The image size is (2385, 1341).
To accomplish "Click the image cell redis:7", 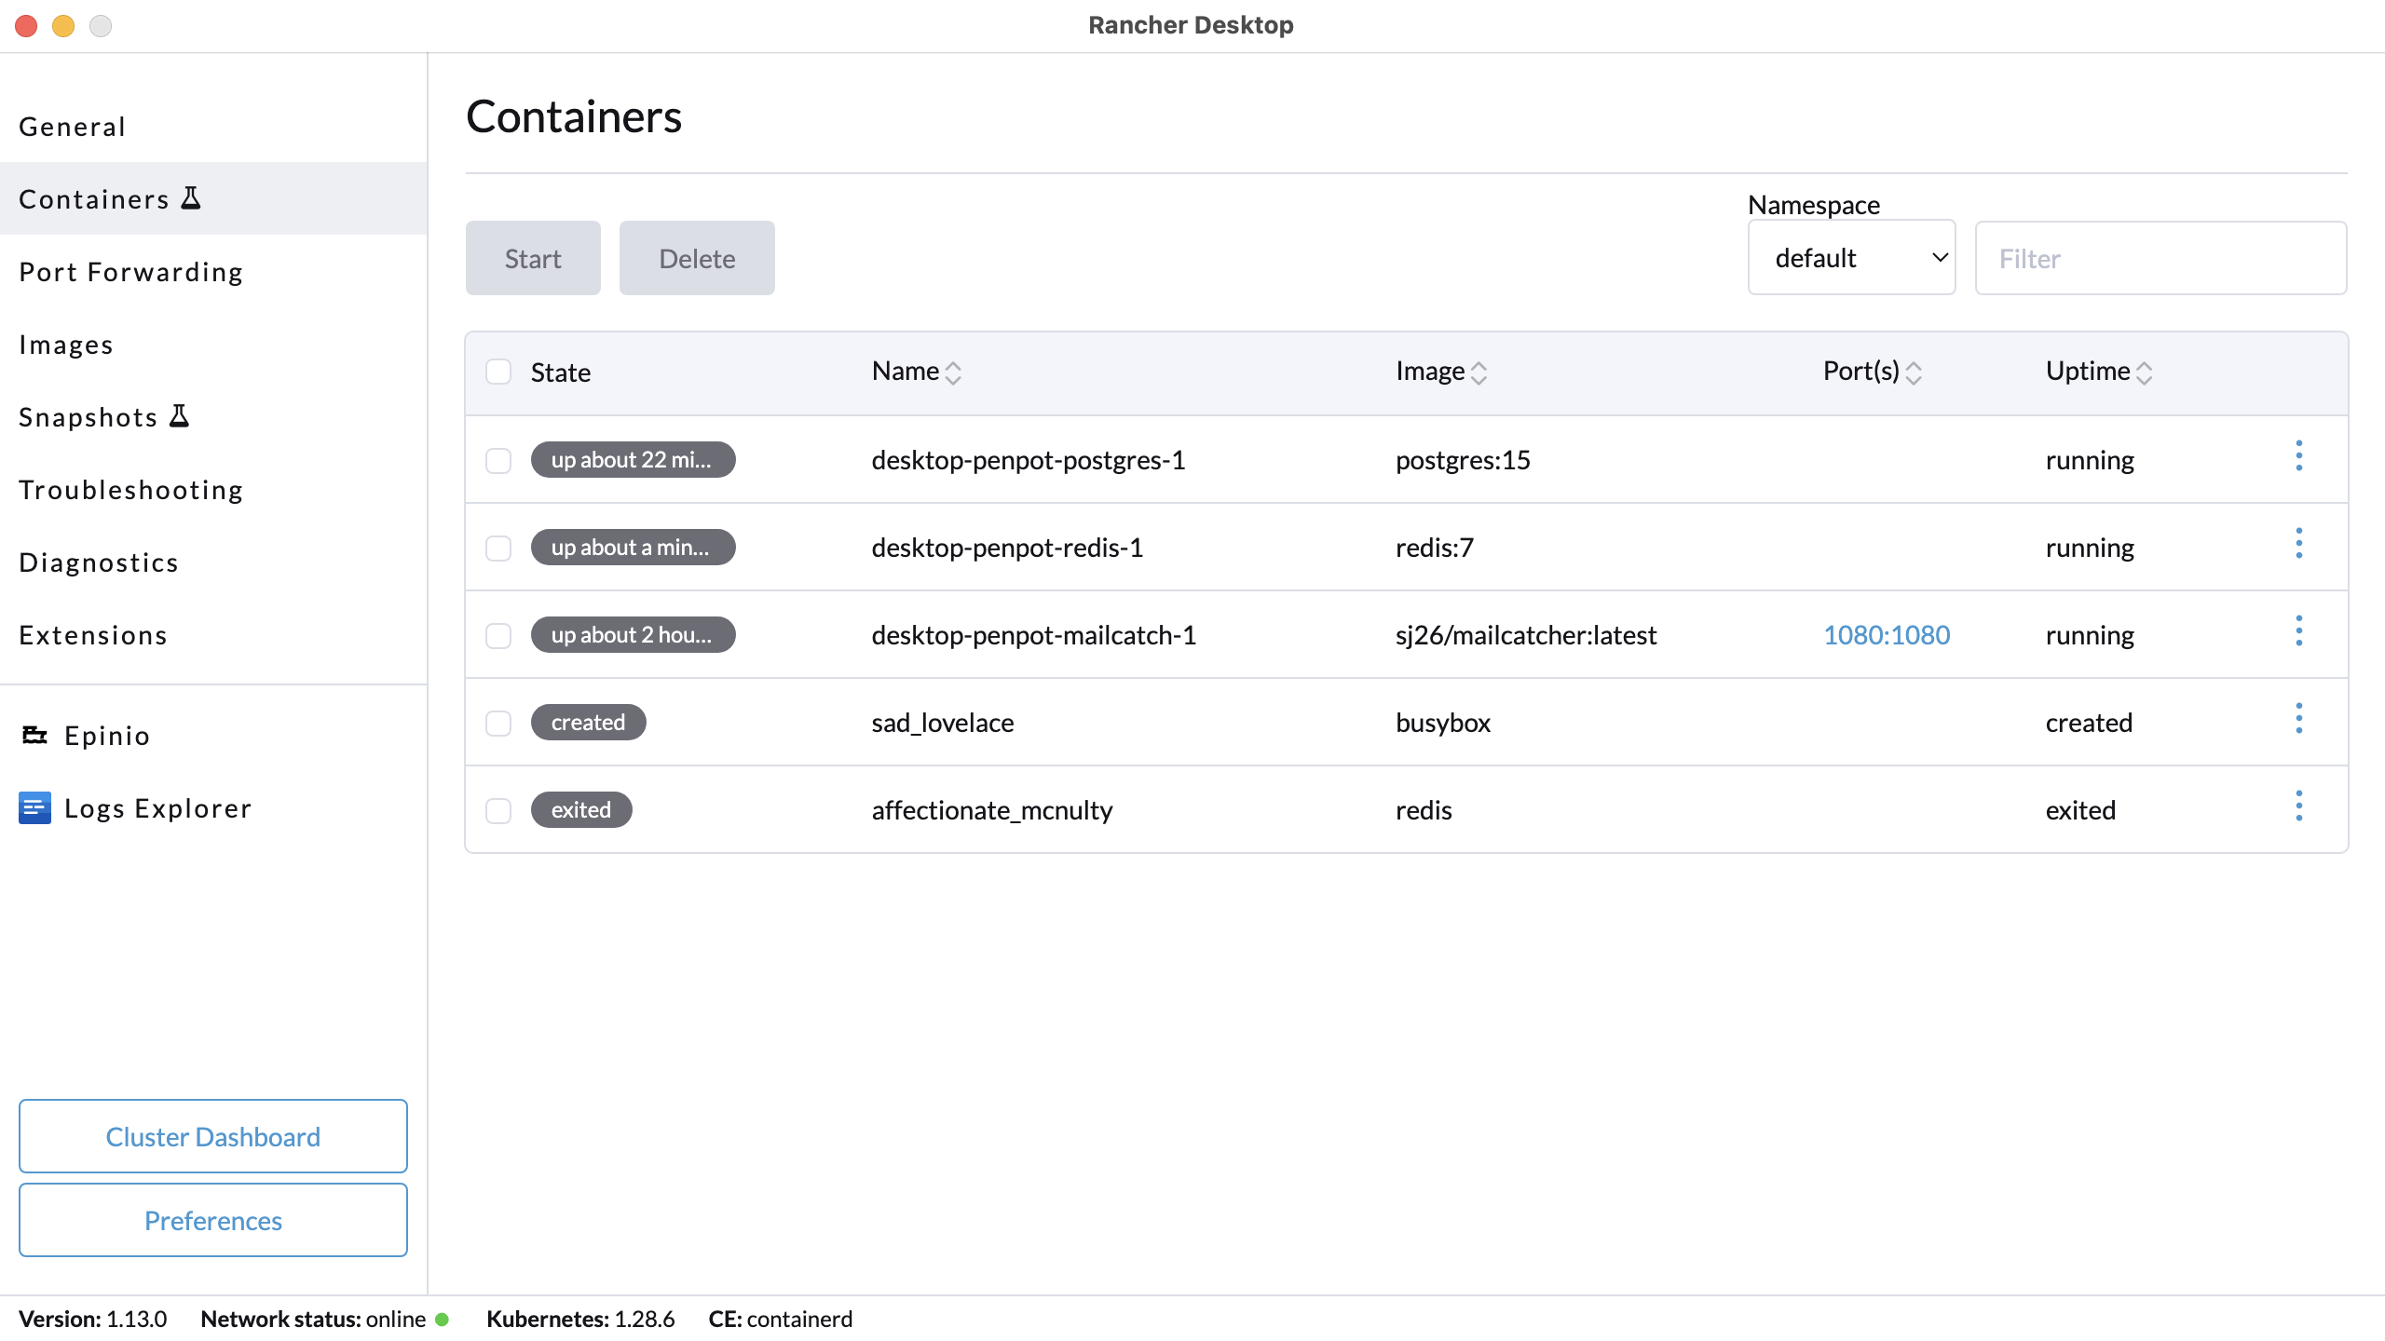I will coord(1435,548).
